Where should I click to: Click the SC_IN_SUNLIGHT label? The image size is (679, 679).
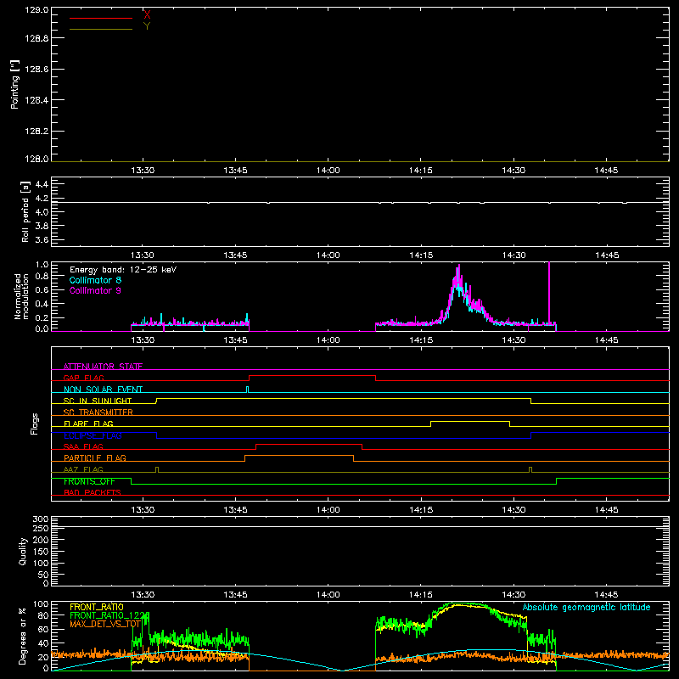coord(98,401)
